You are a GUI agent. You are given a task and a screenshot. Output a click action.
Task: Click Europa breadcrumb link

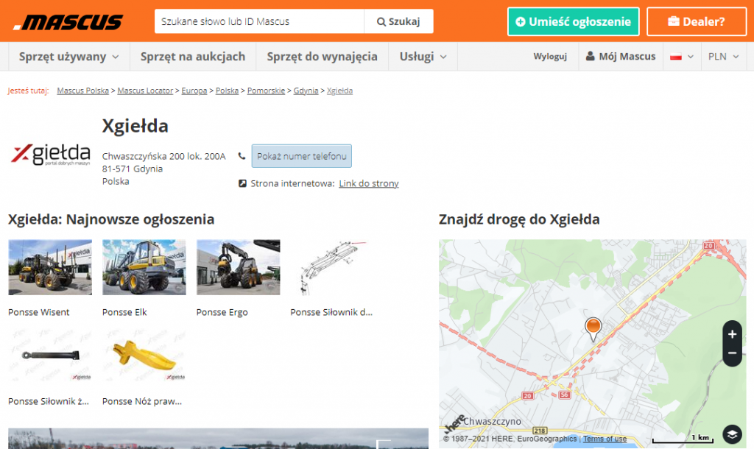(x=194, y=91)
